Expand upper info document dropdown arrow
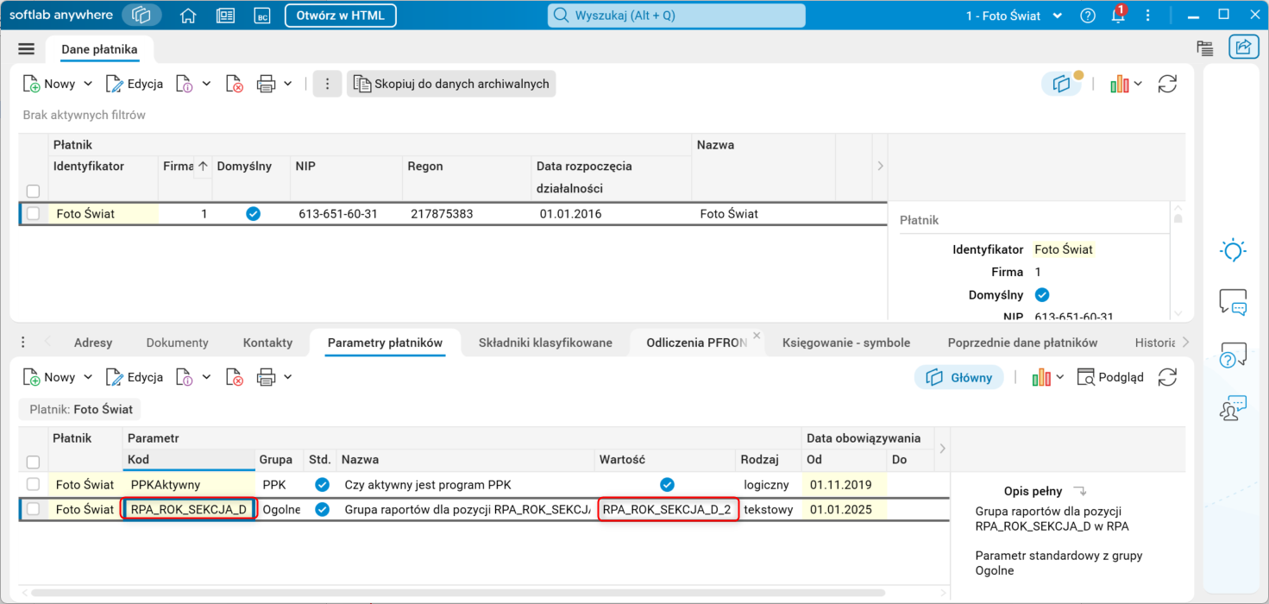Screen dimensions: 1269x604 [x=206, y=84]
